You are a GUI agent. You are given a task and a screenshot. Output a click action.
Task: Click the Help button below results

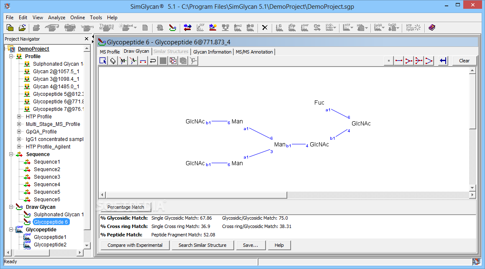[x=279, y=245]
